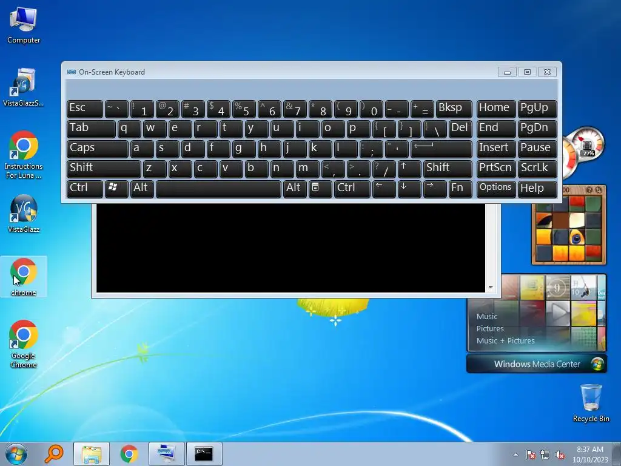Toggle the left Ctrl key
Viewport: 621px width, 466px height.
(85, 189)
